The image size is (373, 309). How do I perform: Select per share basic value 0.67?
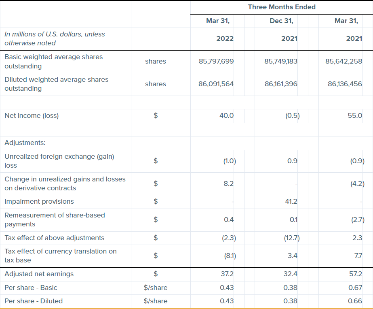click(x=355, y=288)
